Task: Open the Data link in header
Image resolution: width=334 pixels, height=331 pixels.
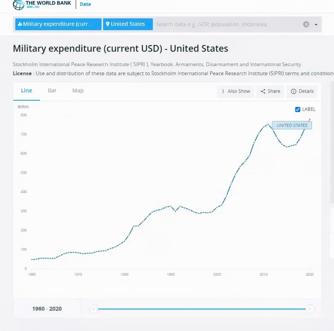Action: pos(85,4)
